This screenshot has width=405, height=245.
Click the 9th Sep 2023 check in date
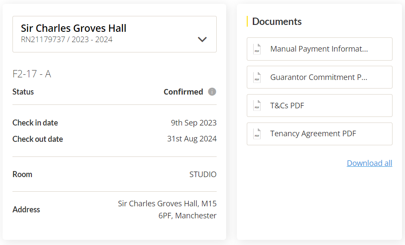pyautogui.click(x=194, y=123)
